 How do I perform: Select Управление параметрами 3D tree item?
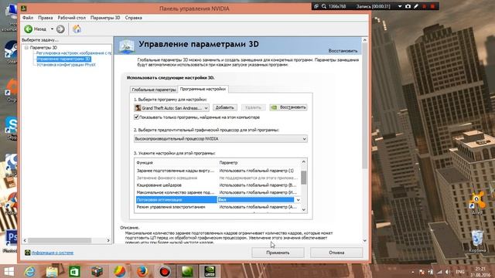pos(63,59)
